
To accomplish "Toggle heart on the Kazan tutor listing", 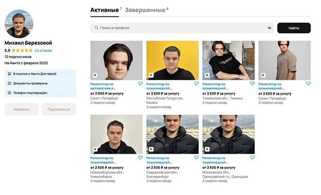I will click(x=196, y=84).
